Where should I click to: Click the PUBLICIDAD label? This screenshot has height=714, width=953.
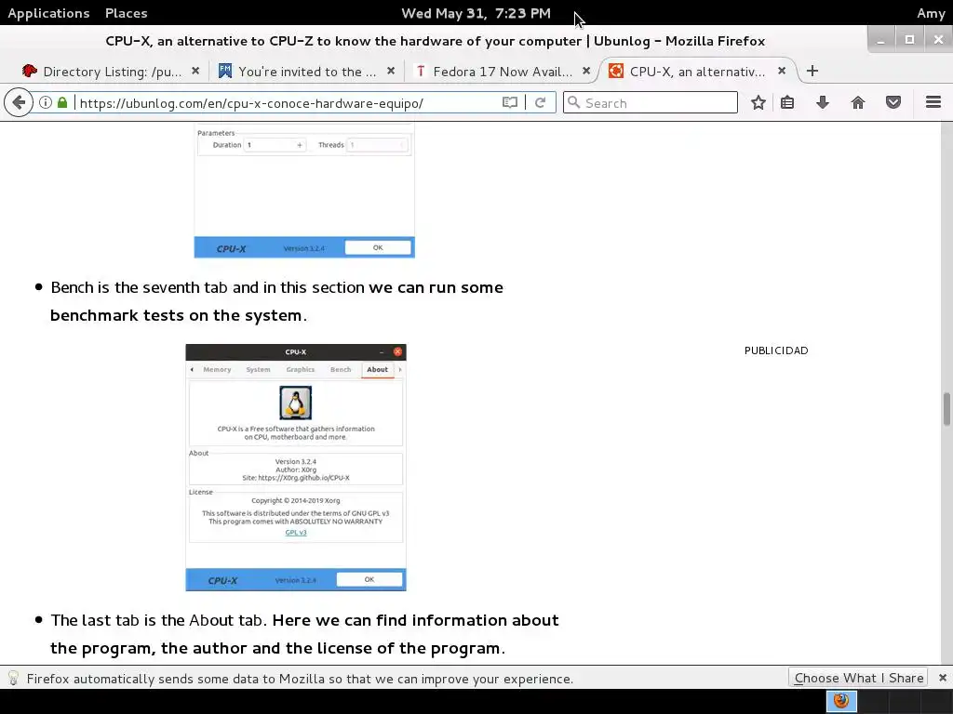(x=776, y=350)
